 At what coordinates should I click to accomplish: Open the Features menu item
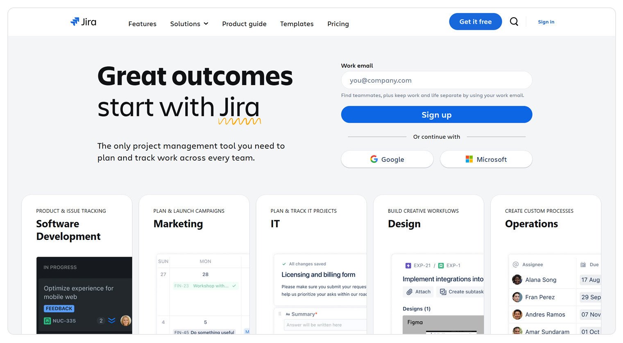[x=142, y=24]
